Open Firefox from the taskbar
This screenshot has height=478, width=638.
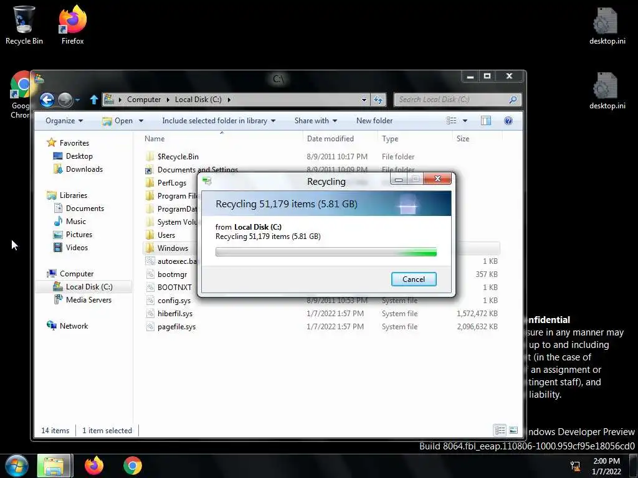tap(94, 466)
